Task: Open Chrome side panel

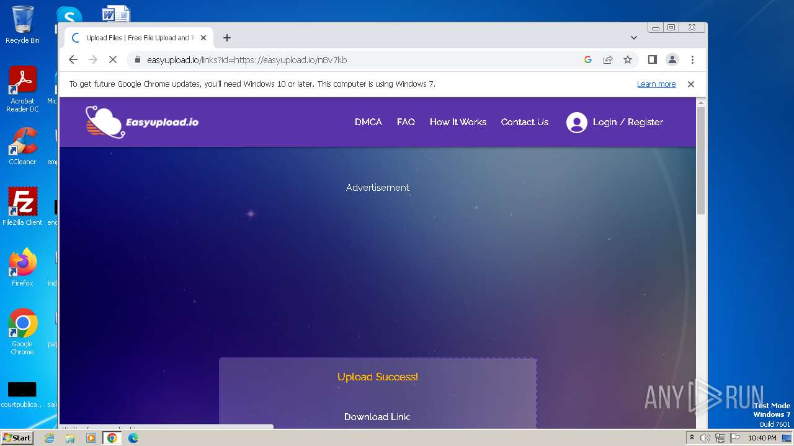Action: point(652,59)
